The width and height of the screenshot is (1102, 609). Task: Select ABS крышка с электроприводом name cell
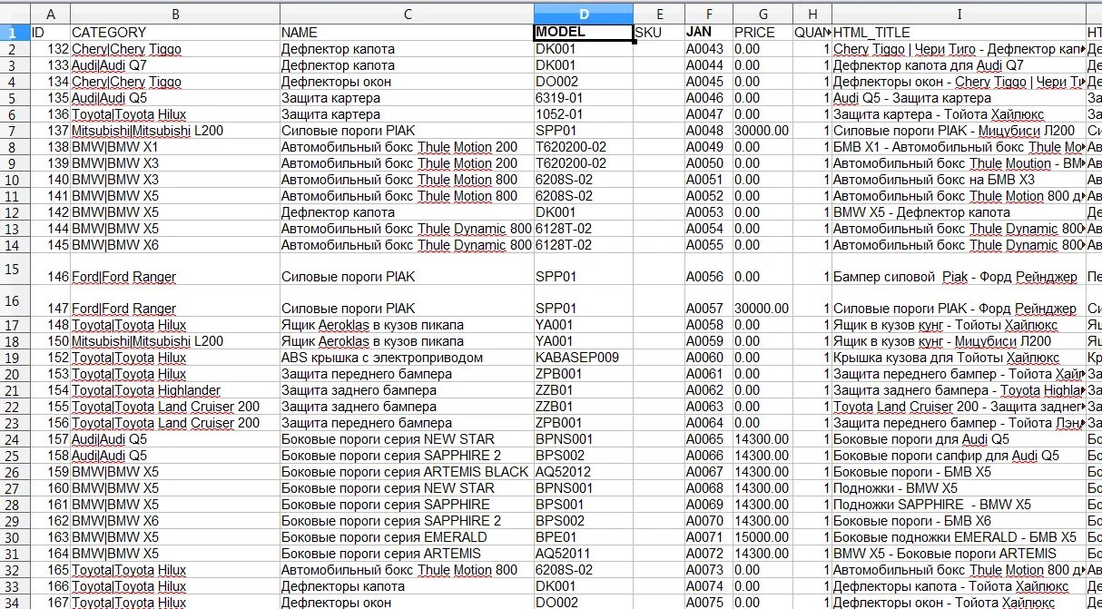pyautogui.click(x=407, y=358)
